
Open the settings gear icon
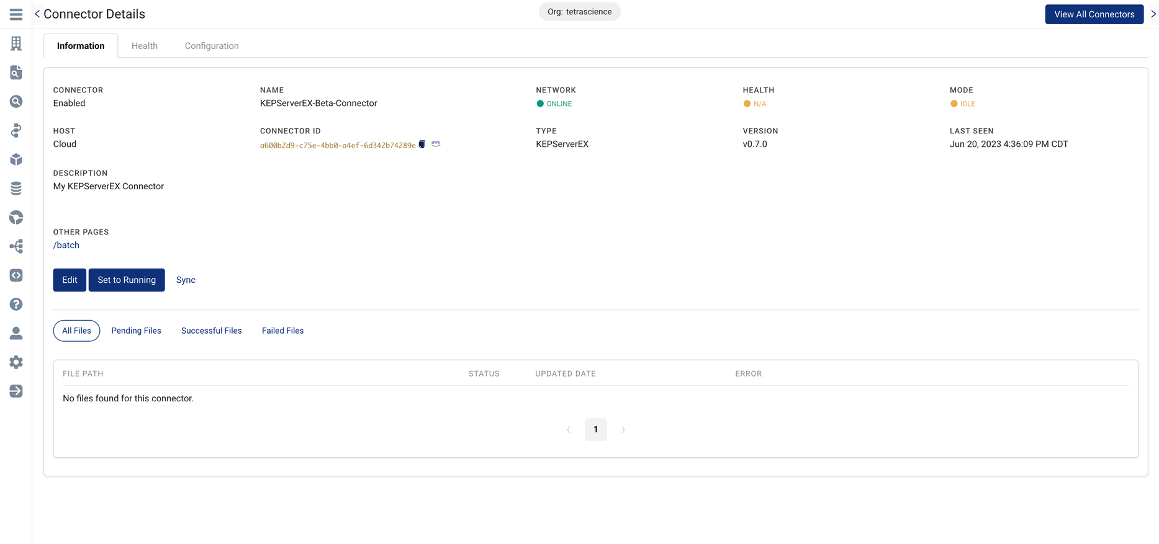tap(16, 362)
